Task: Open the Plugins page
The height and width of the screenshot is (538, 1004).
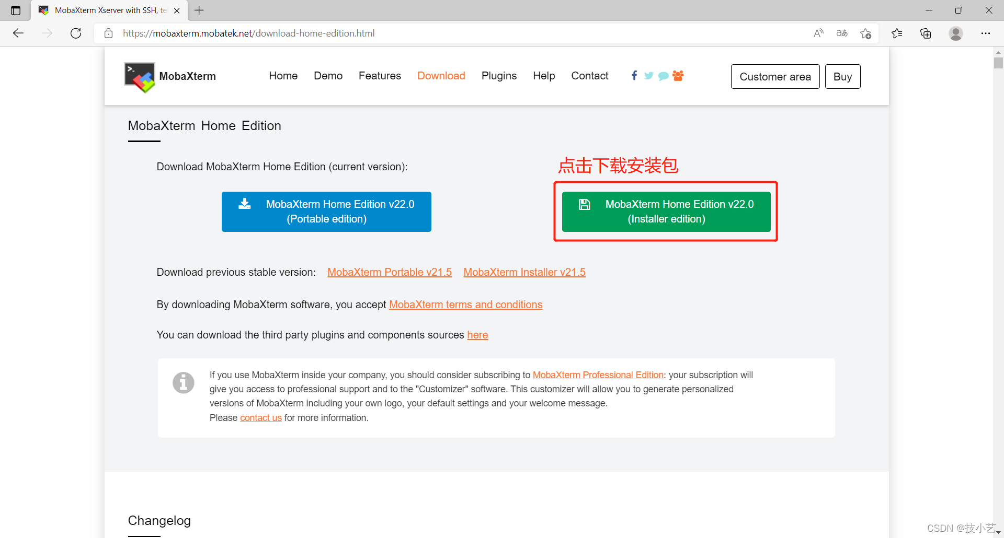Action: pos(499,76)
